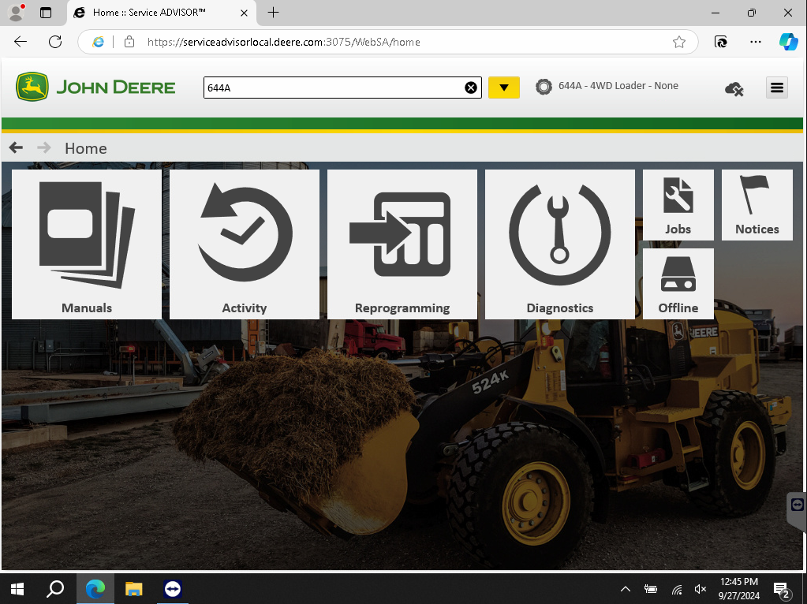View the Notices flag tile
This screenshot has height=604, width=807.
(757, 205)
